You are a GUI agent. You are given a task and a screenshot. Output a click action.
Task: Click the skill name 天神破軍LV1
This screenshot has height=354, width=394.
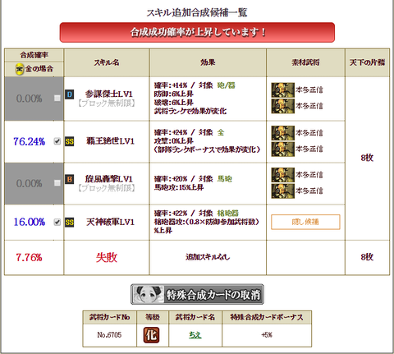110,222
